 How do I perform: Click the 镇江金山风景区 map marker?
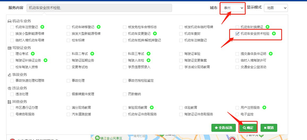[97, 138]
